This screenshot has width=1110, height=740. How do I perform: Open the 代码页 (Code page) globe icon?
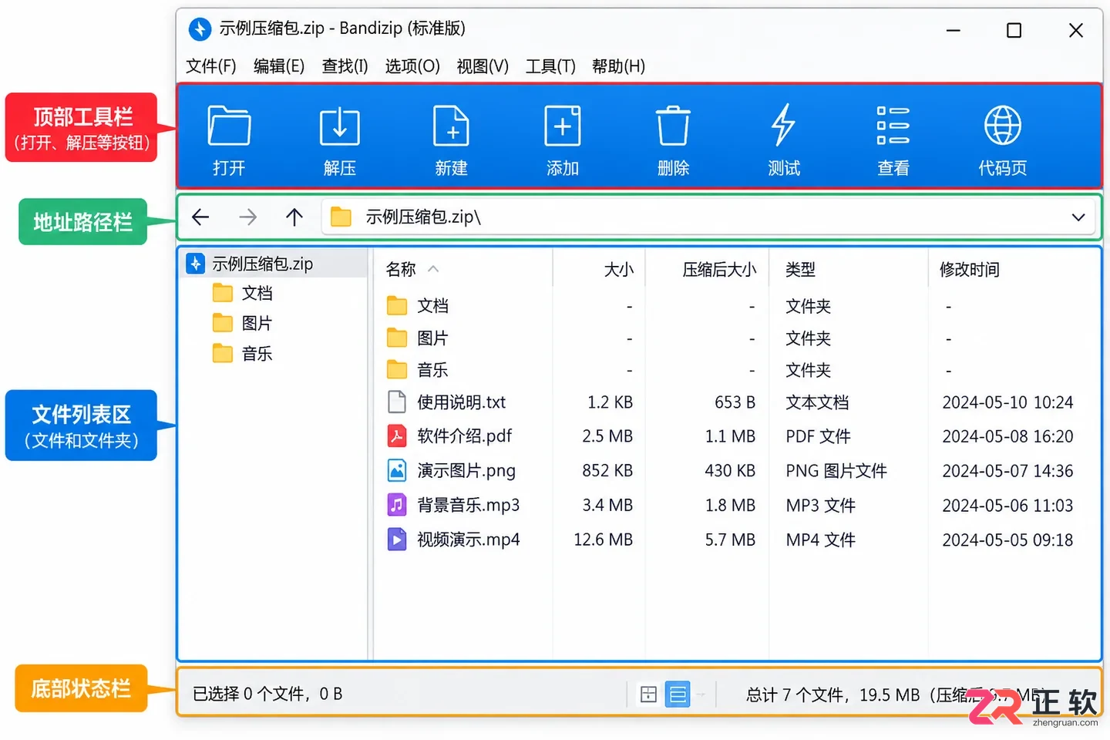click(1003, 125)
